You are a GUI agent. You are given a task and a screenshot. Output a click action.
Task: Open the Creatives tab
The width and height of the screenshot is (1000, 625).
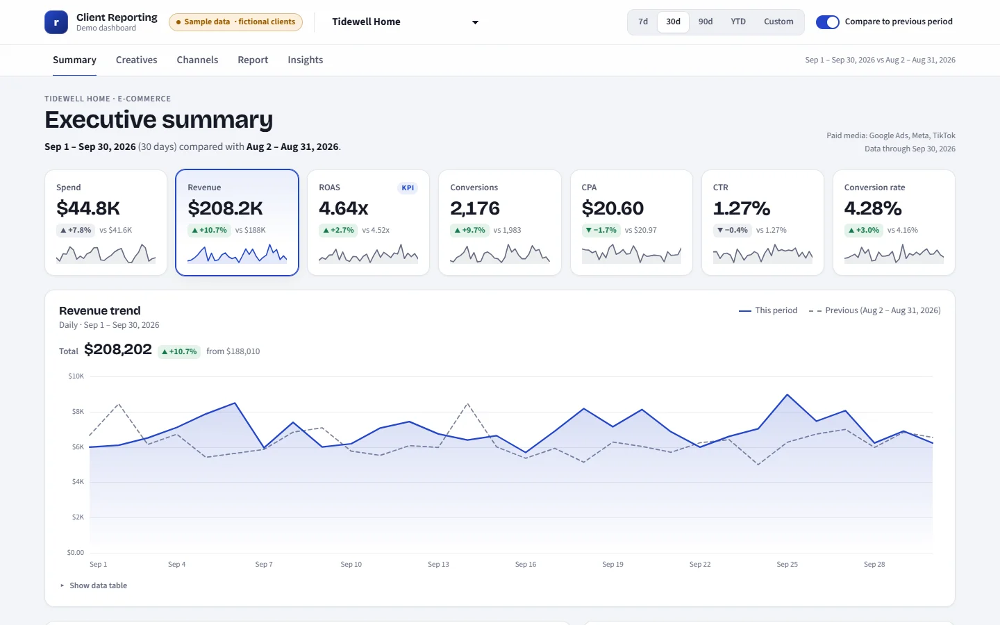pyautogui.click(x=136, y=60)
